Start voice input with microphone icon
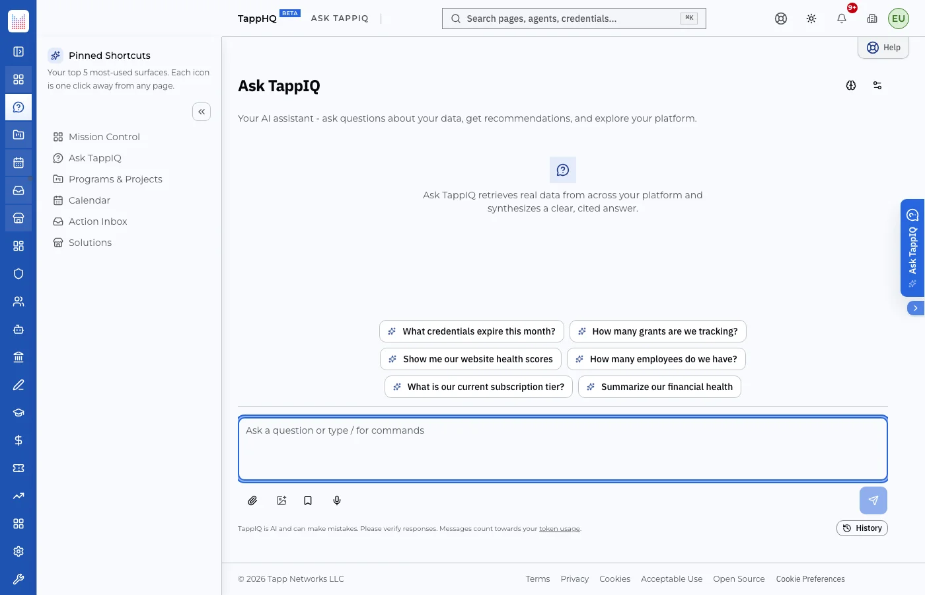 [337, 500]
